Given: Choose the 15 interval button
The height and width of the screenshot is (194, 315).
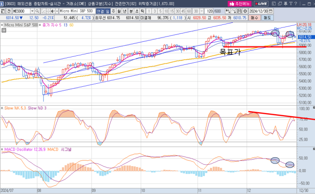Looking at the screenshot, I should pyautogui.click(x=172, y=11).
